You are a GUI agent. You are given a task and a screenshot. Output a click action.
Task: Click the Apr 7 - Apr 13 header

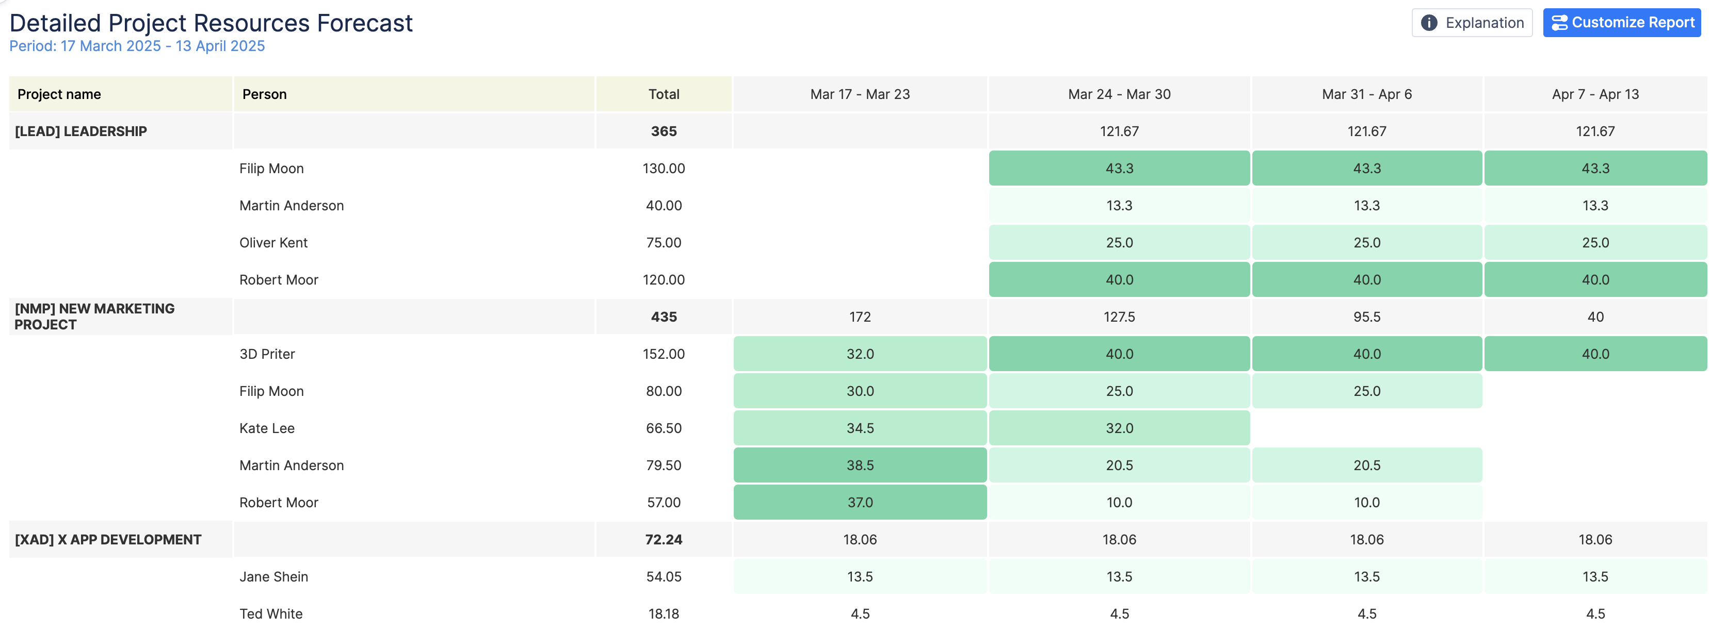coord(1594,94)
